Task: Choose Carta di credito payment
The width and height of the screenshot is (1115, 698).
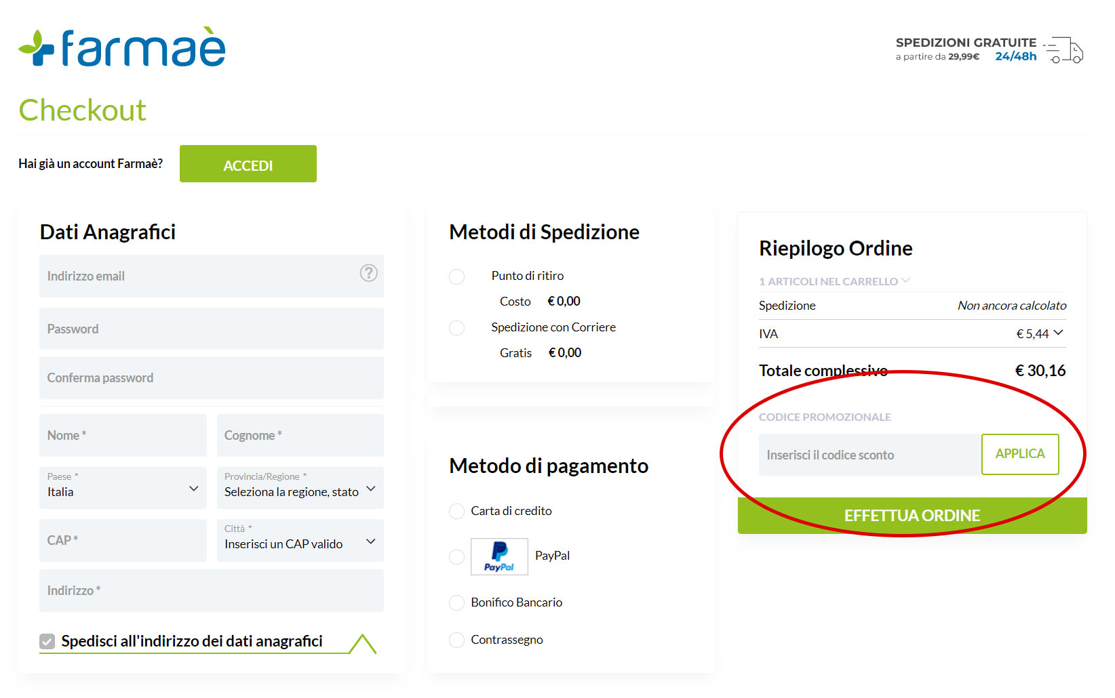Action: coord(456,511)
